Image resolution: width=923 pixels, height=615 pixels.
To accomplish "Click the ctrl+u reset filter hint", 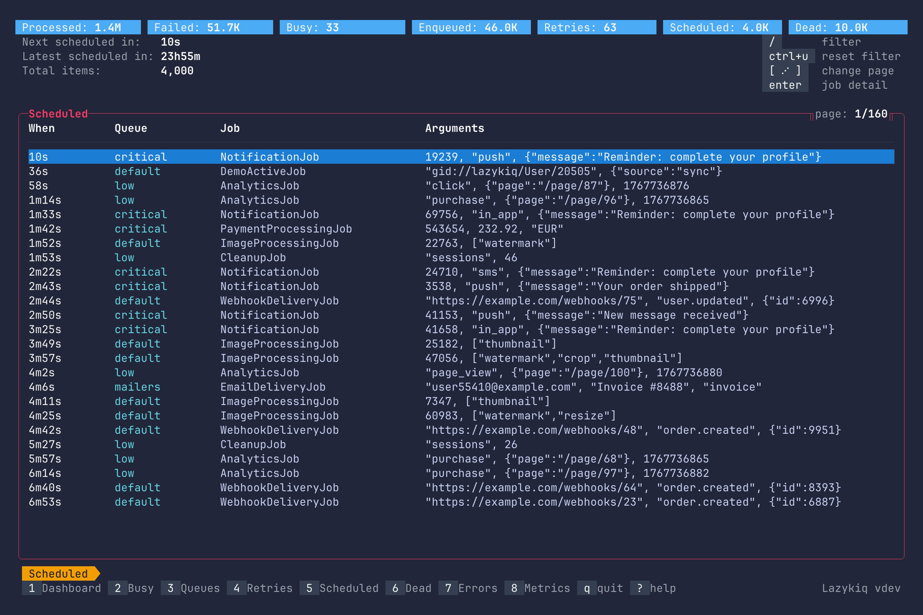I will (x=788, y=57).
